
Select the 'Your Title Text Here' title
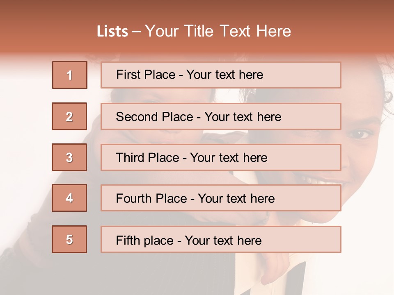pos(218,31)
